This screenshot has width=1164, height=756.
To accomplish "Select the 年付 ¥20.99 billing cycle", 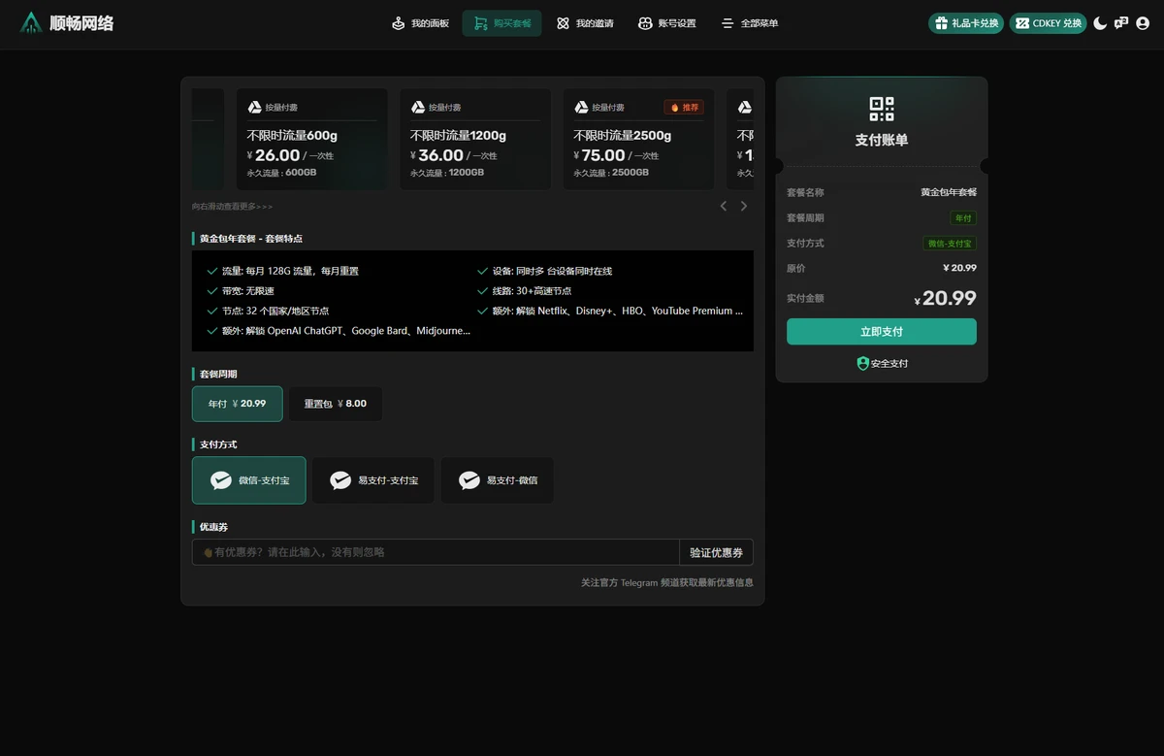I will (x=238, y=404).
